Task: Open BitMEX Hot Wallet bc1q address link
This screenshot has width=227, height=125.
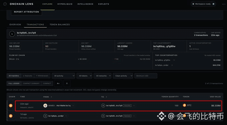Action: coord(59,105)
